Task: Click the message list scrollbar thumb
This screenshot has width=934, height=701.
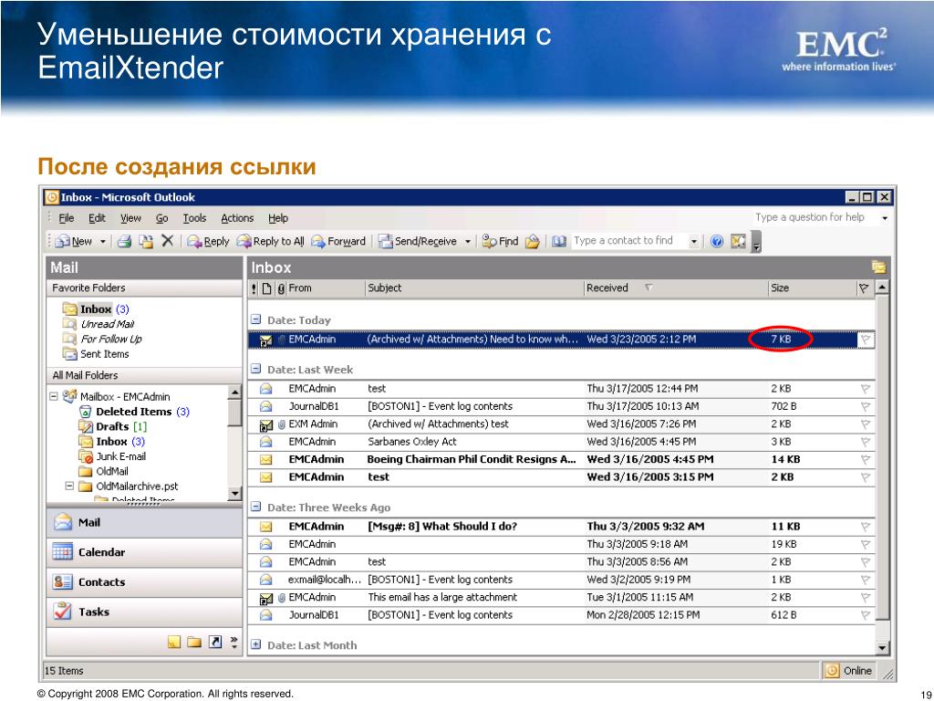Action: click(882, 458)
